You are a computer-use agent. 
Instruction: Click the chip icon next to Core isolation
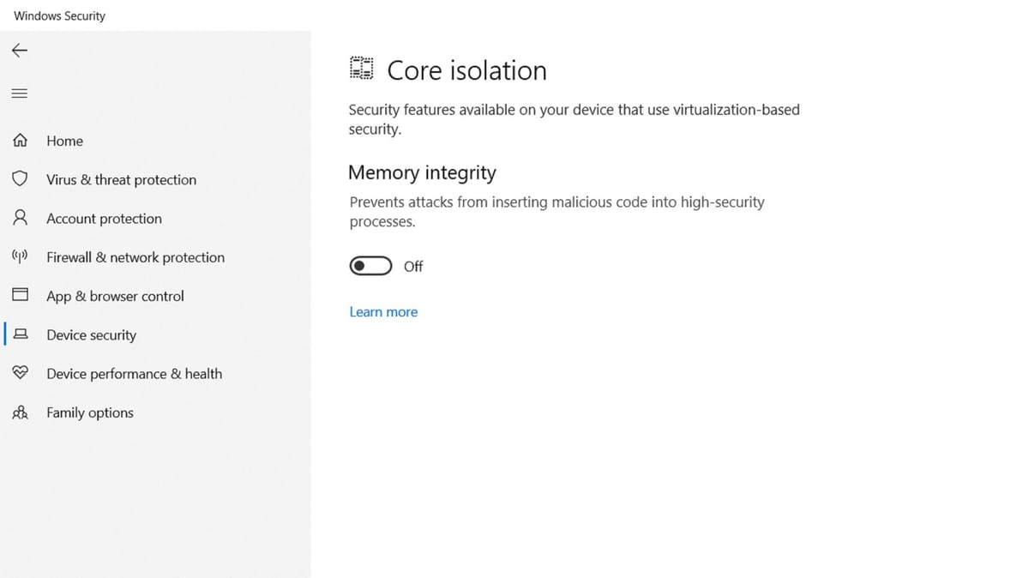coord(362,69)
